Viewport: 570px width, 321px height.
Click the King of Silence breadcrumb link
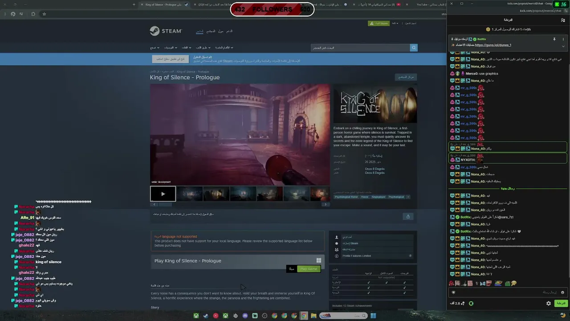tap(193, 72)
